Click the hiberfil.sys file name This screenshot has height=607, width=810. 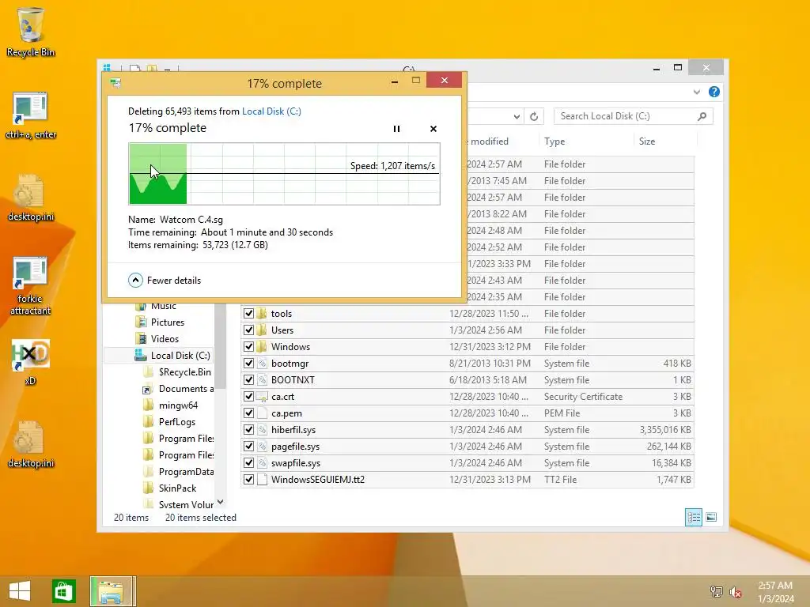[293, 429]
